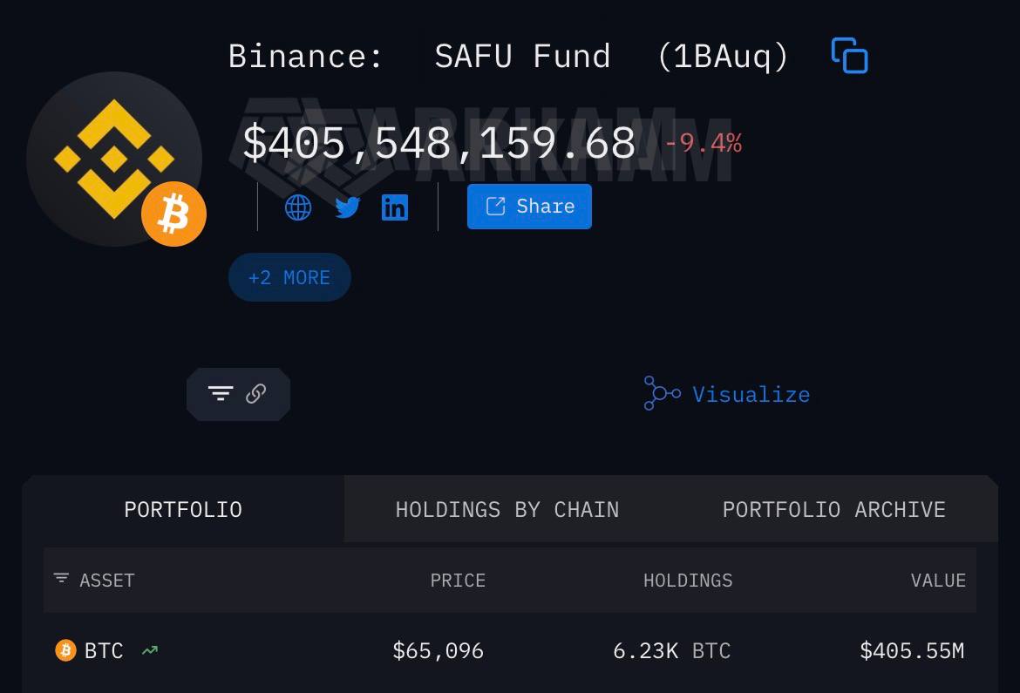This screenshot has height=693, width=1020.
Task: Sort by the VALUE column header
Action: 938,581
